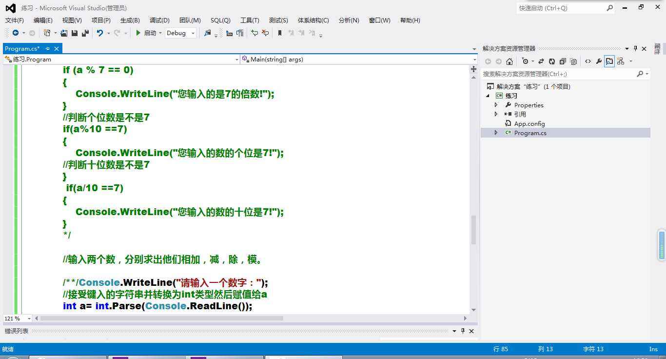The height and width of the screenshot is (359, 666).
Task: Comment out the selected lines icon
Action: (255, 33)
